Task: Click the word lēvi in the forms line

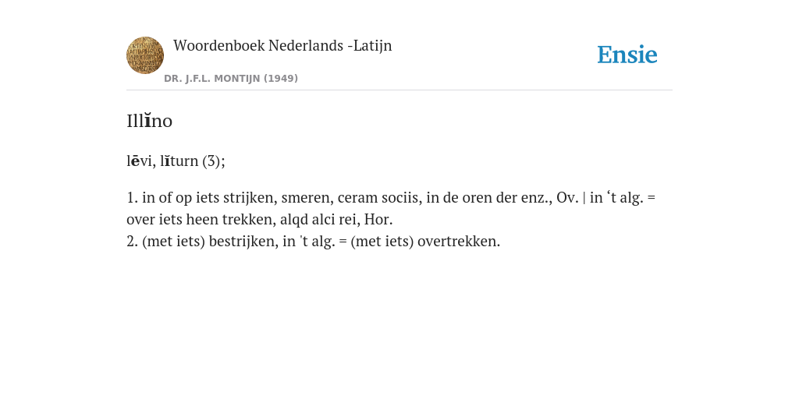Action: (x=139, y=161)
